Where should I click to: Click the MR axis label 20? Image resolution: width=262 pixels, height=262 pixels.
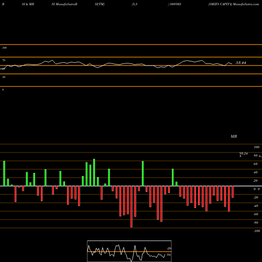tap(256, 181)
